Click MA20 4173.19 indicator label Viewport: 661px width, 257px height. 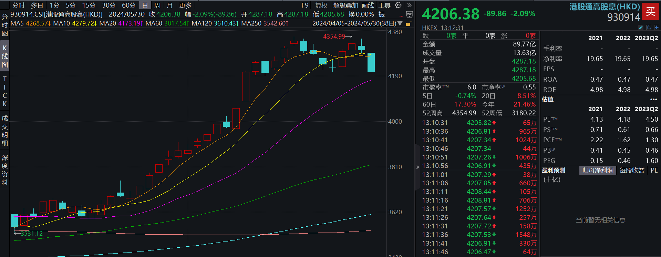(x=121, y=23)
